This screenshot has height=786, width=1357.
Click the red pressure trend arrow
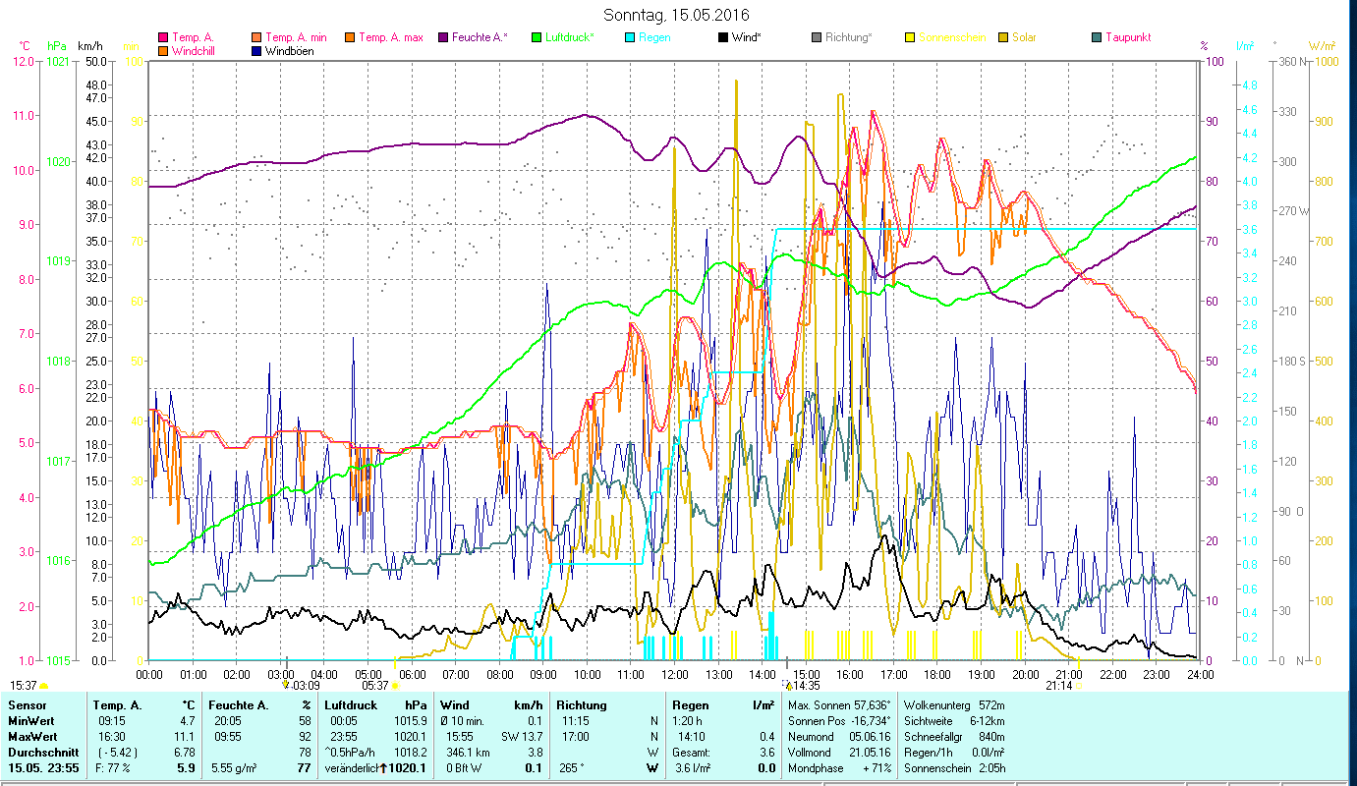384,768
